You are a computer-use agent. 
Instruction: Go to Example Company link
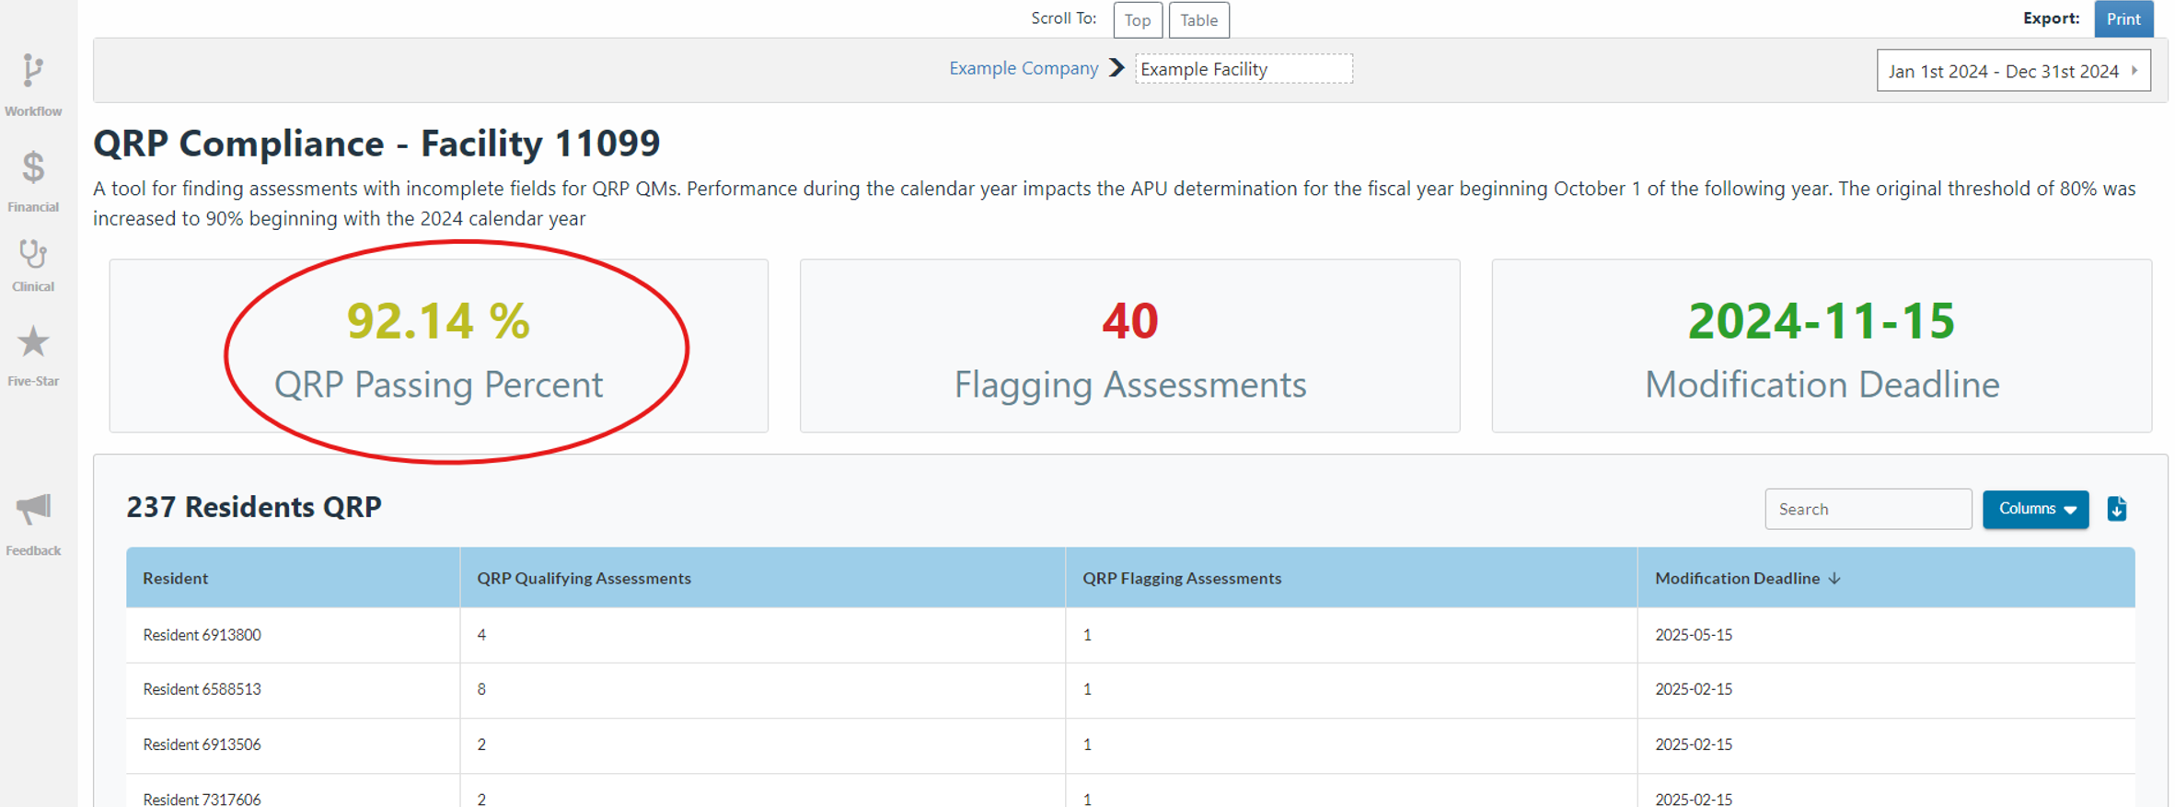coord(1024,68)
